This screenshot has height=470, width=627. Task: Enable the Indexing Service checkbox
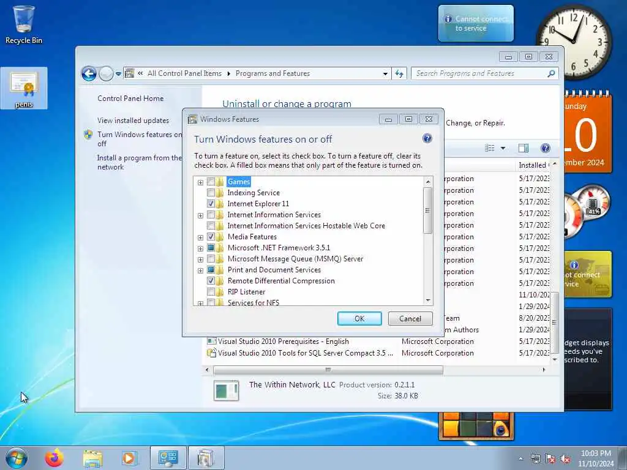tap(211, 193)
